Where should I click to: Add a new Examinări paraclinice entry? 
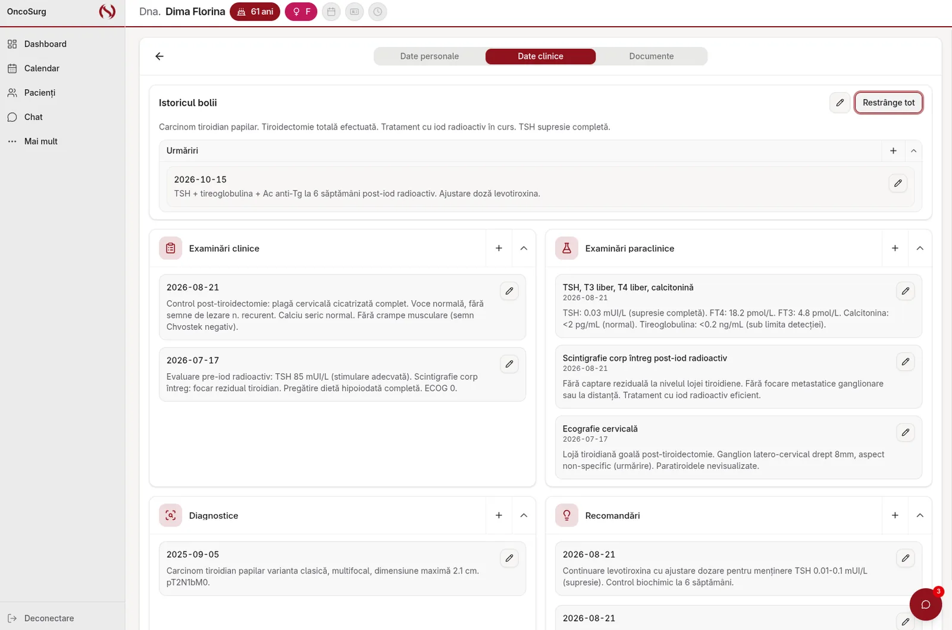click(x=895, y=248)
